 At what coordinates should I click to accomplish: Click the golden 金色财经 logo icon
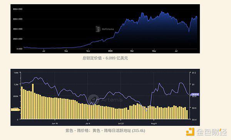click(x=190, y=132)
